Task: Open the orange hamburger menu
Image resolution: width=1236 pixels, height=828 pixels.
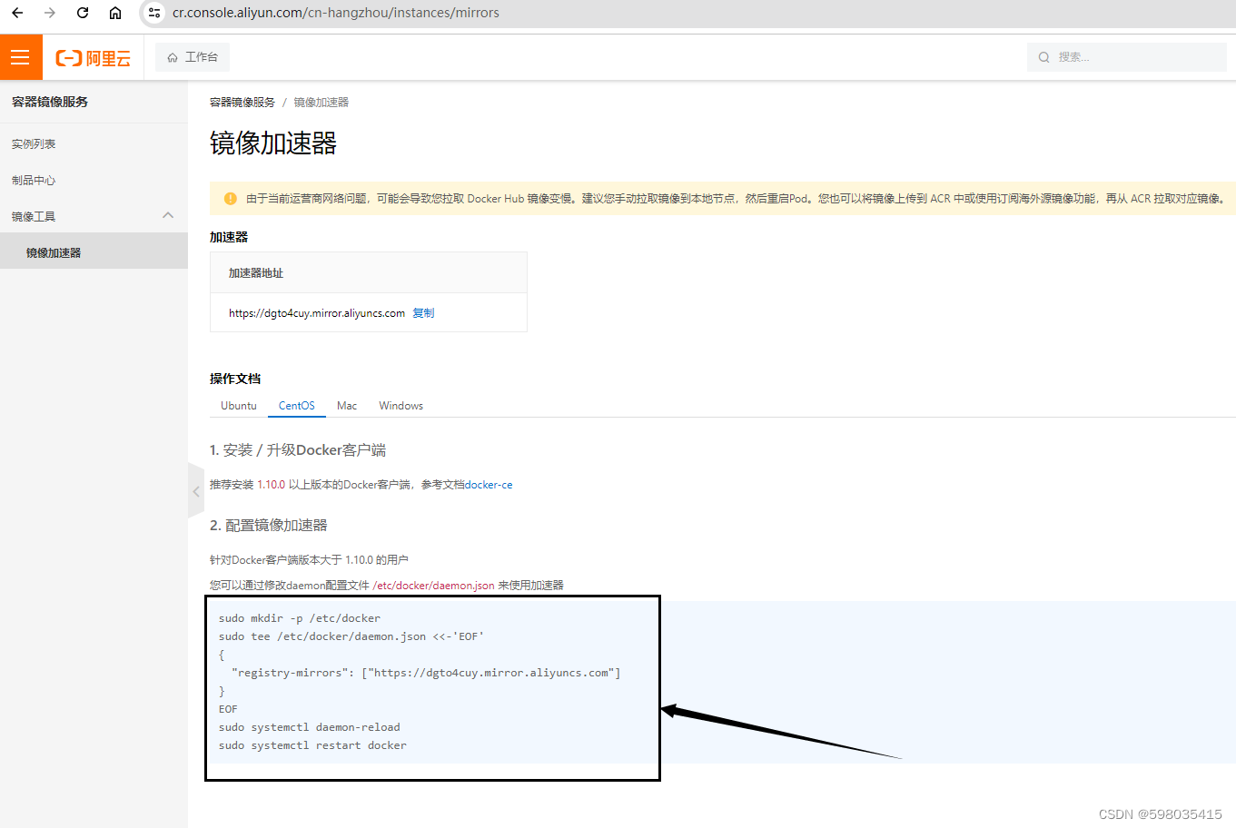Action: (x=21, y=57)
